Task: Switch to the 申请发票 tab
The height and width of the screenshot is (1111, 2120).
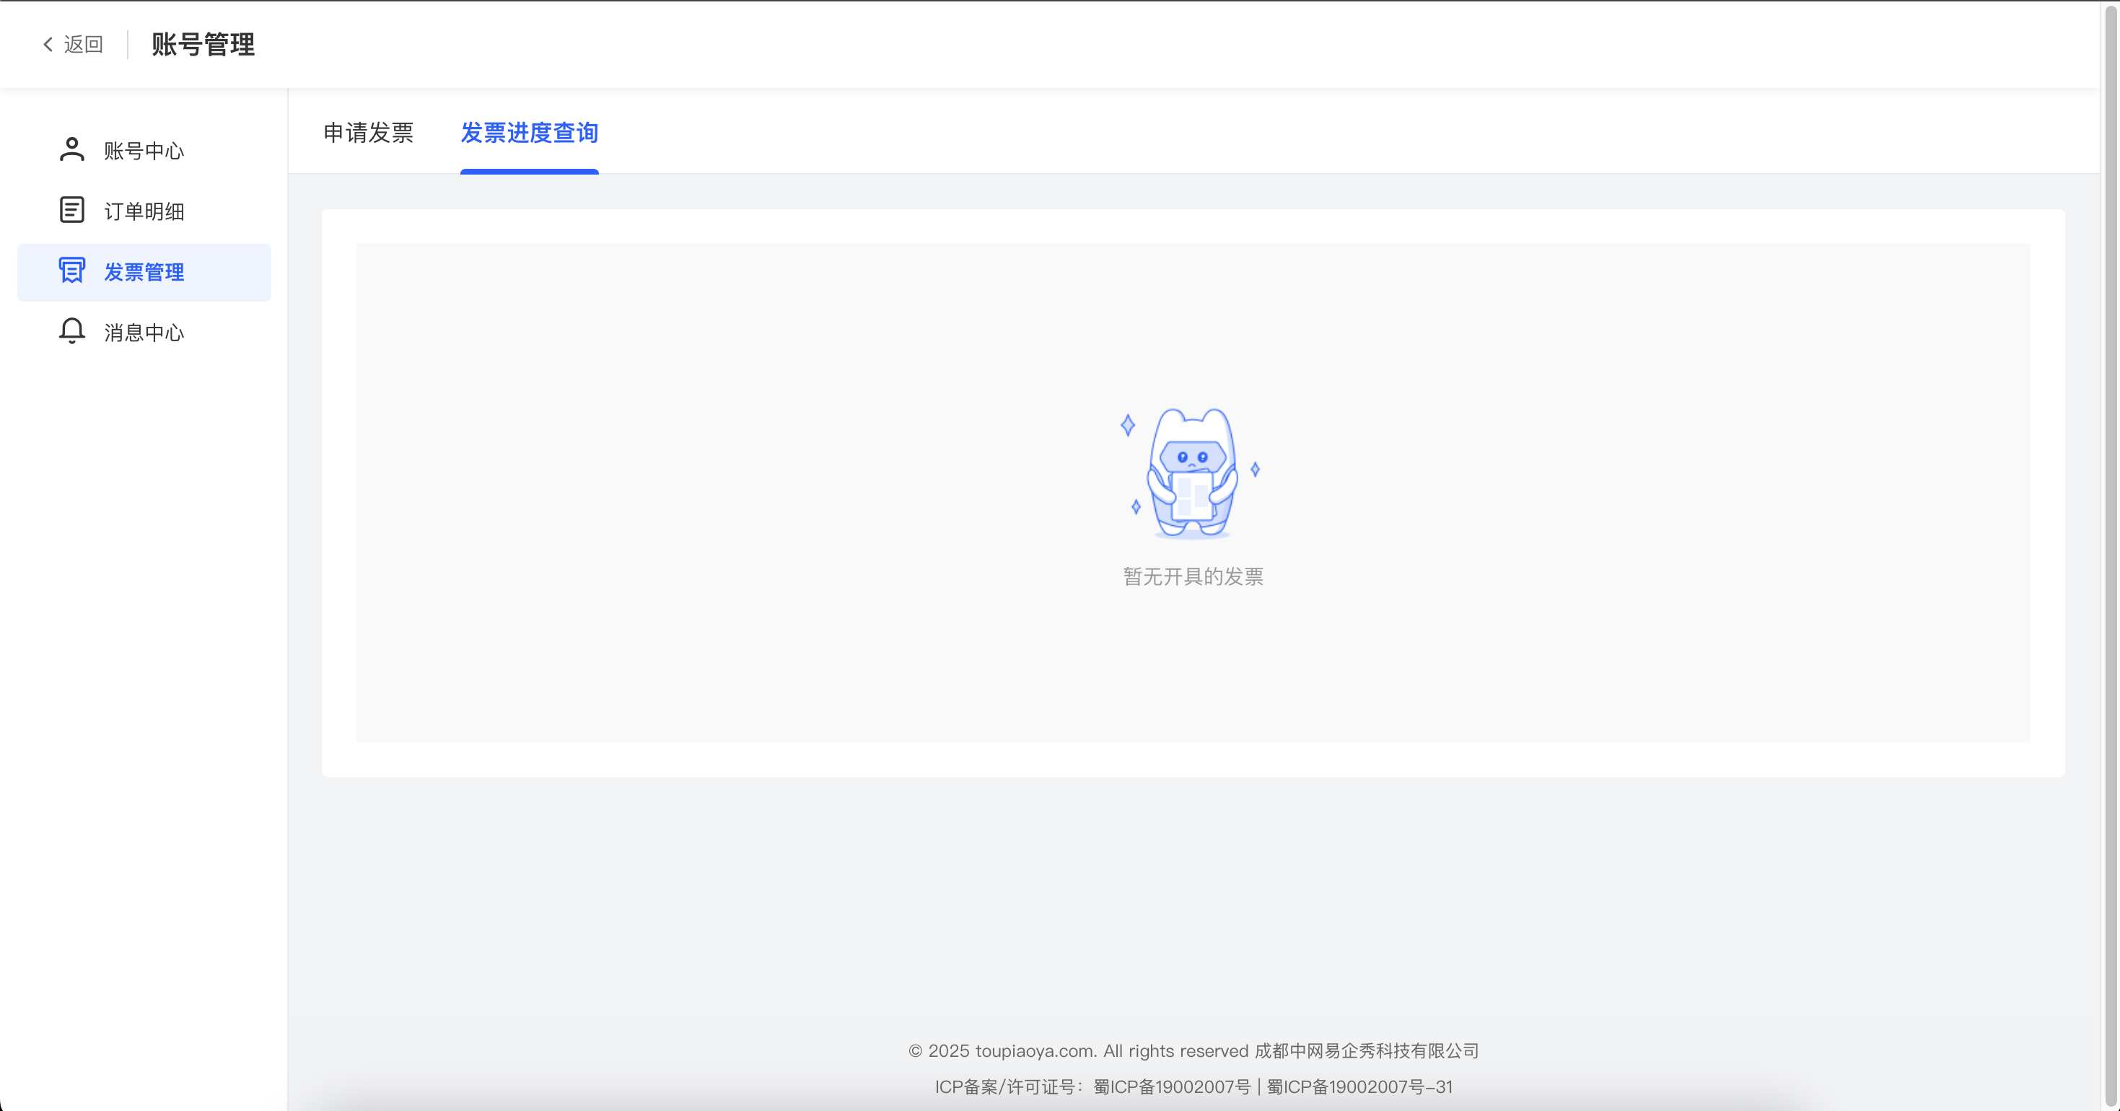Action: tap(368, 133)
